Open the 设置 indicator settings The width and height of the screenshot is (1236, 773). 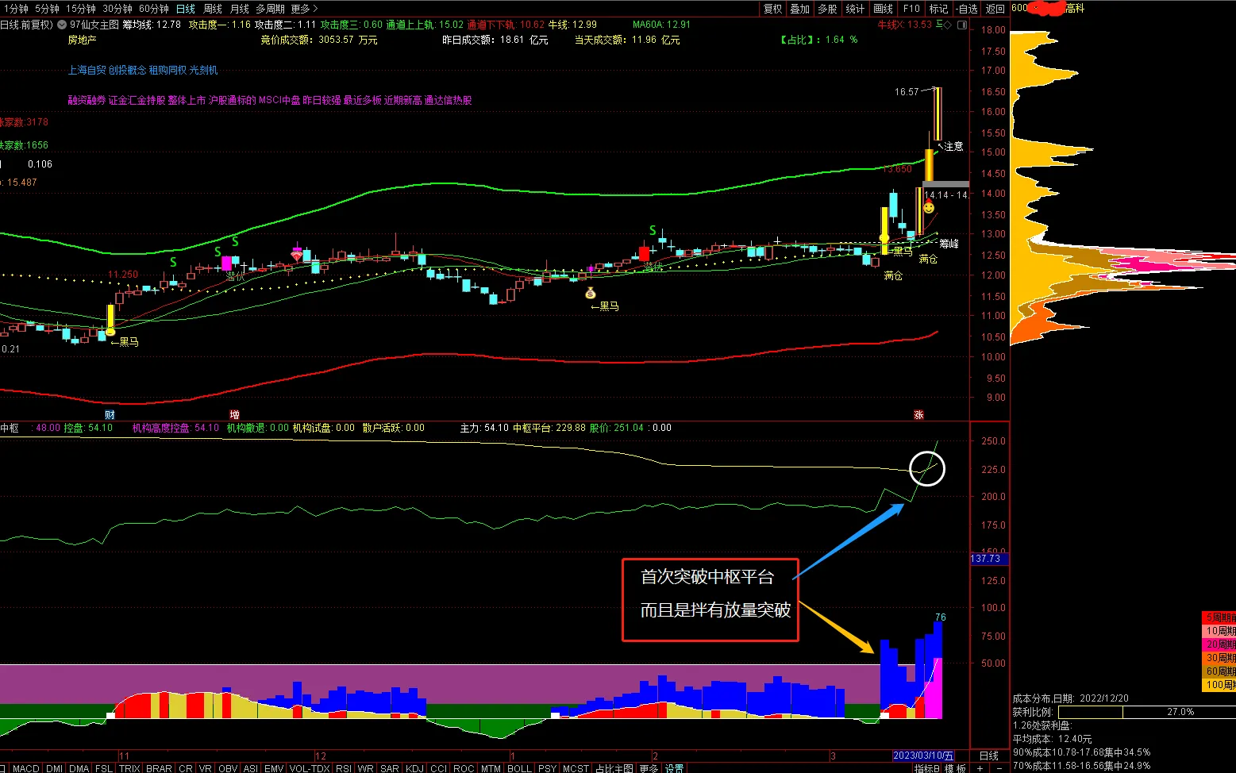(x=675, y=768)
